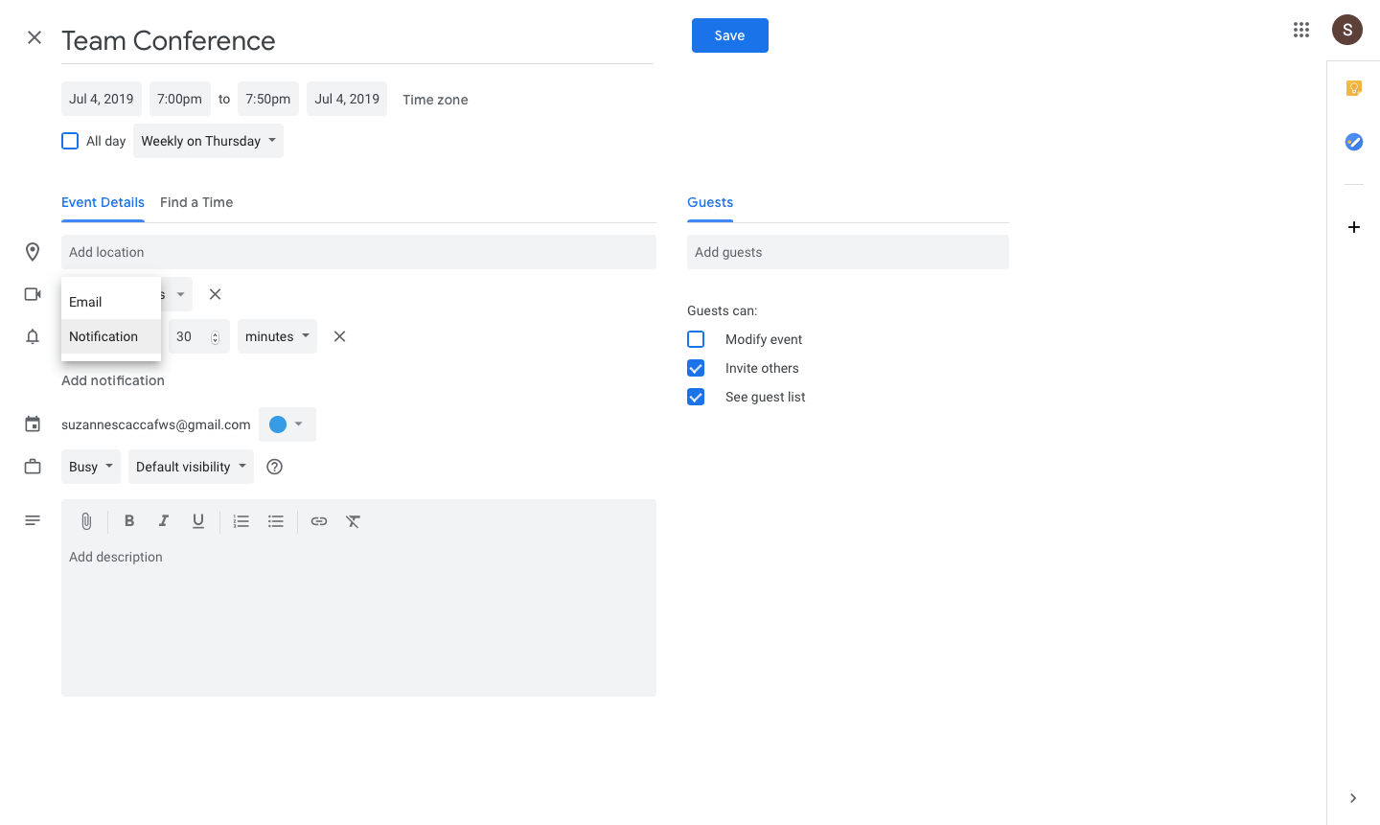Change the event color with the blue swatch
1380x825 pixels.
click(x=287, y=424)
